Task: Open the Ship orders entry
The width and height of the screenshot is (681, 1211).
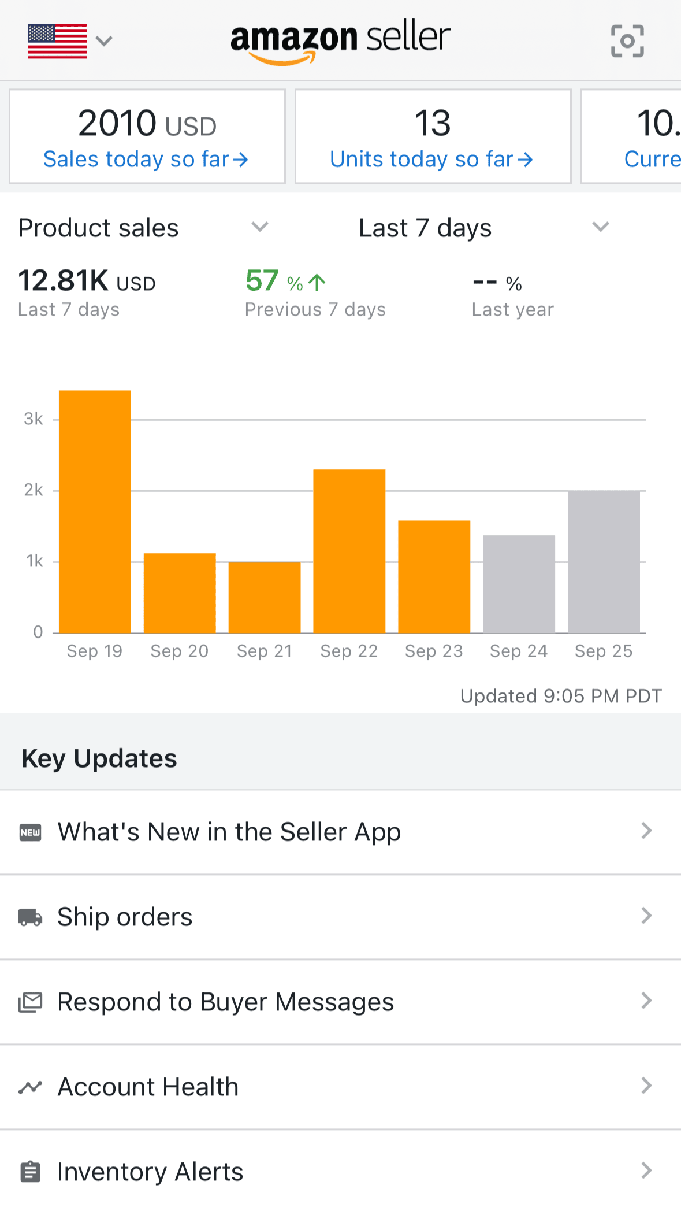Action: pos(125,917)
